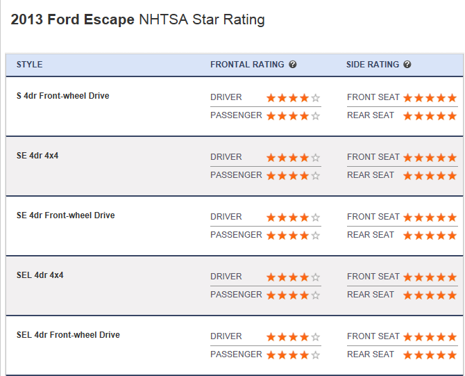The height and width of the screenshot is (376, 465).
Task: Click rear seat side stars for S Front-wheel Drive
Action: (x=430, y=116)
